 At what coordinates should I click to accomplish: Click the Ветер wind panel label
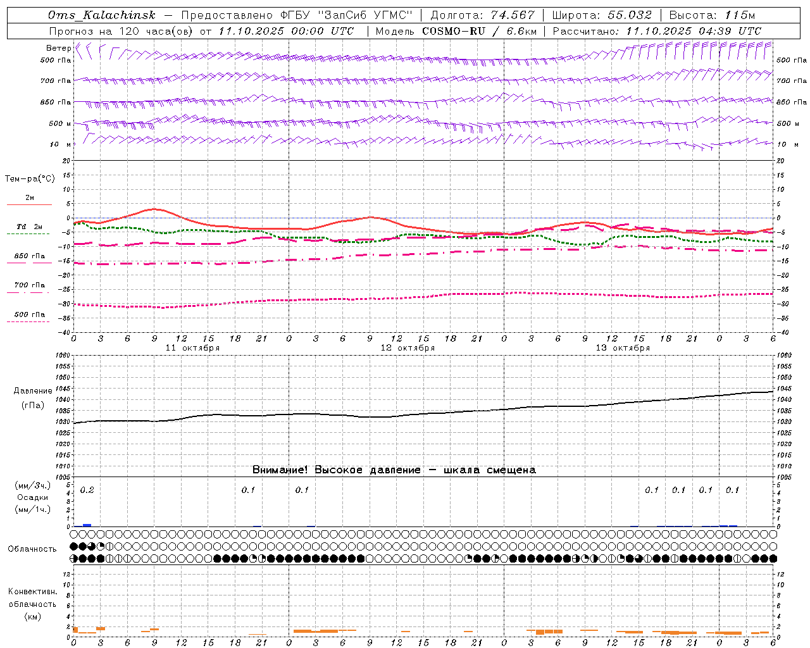[58, 47]
